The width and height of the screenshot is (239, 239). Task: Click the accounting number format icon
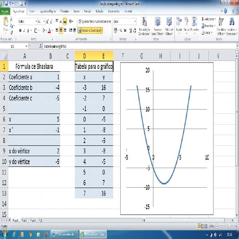click(116, 30)
